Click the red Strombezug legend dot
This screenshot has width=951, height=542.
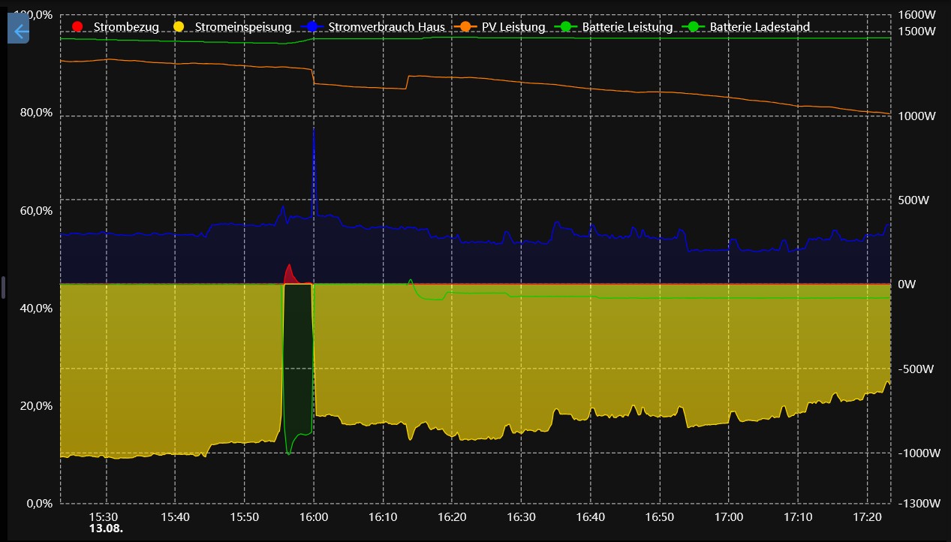coord(77,27)
